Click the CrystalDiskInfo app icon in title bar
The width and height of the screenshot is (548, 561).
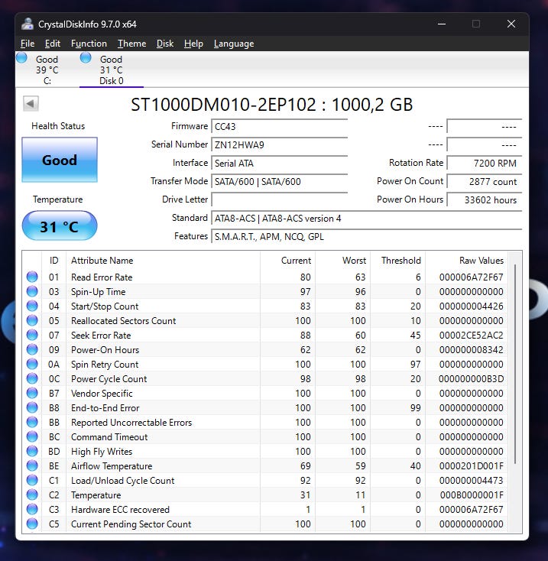tap(28, 24)
